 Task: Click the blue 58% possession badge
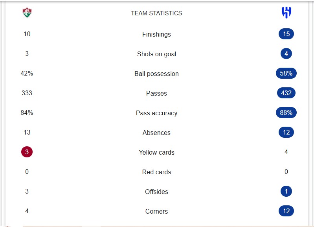coord(286,74)
